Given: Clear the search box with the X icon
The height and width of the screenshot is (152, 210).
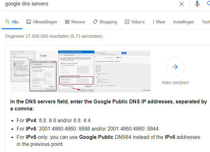Looking at the screenshot, I should (x=182, y=4).
